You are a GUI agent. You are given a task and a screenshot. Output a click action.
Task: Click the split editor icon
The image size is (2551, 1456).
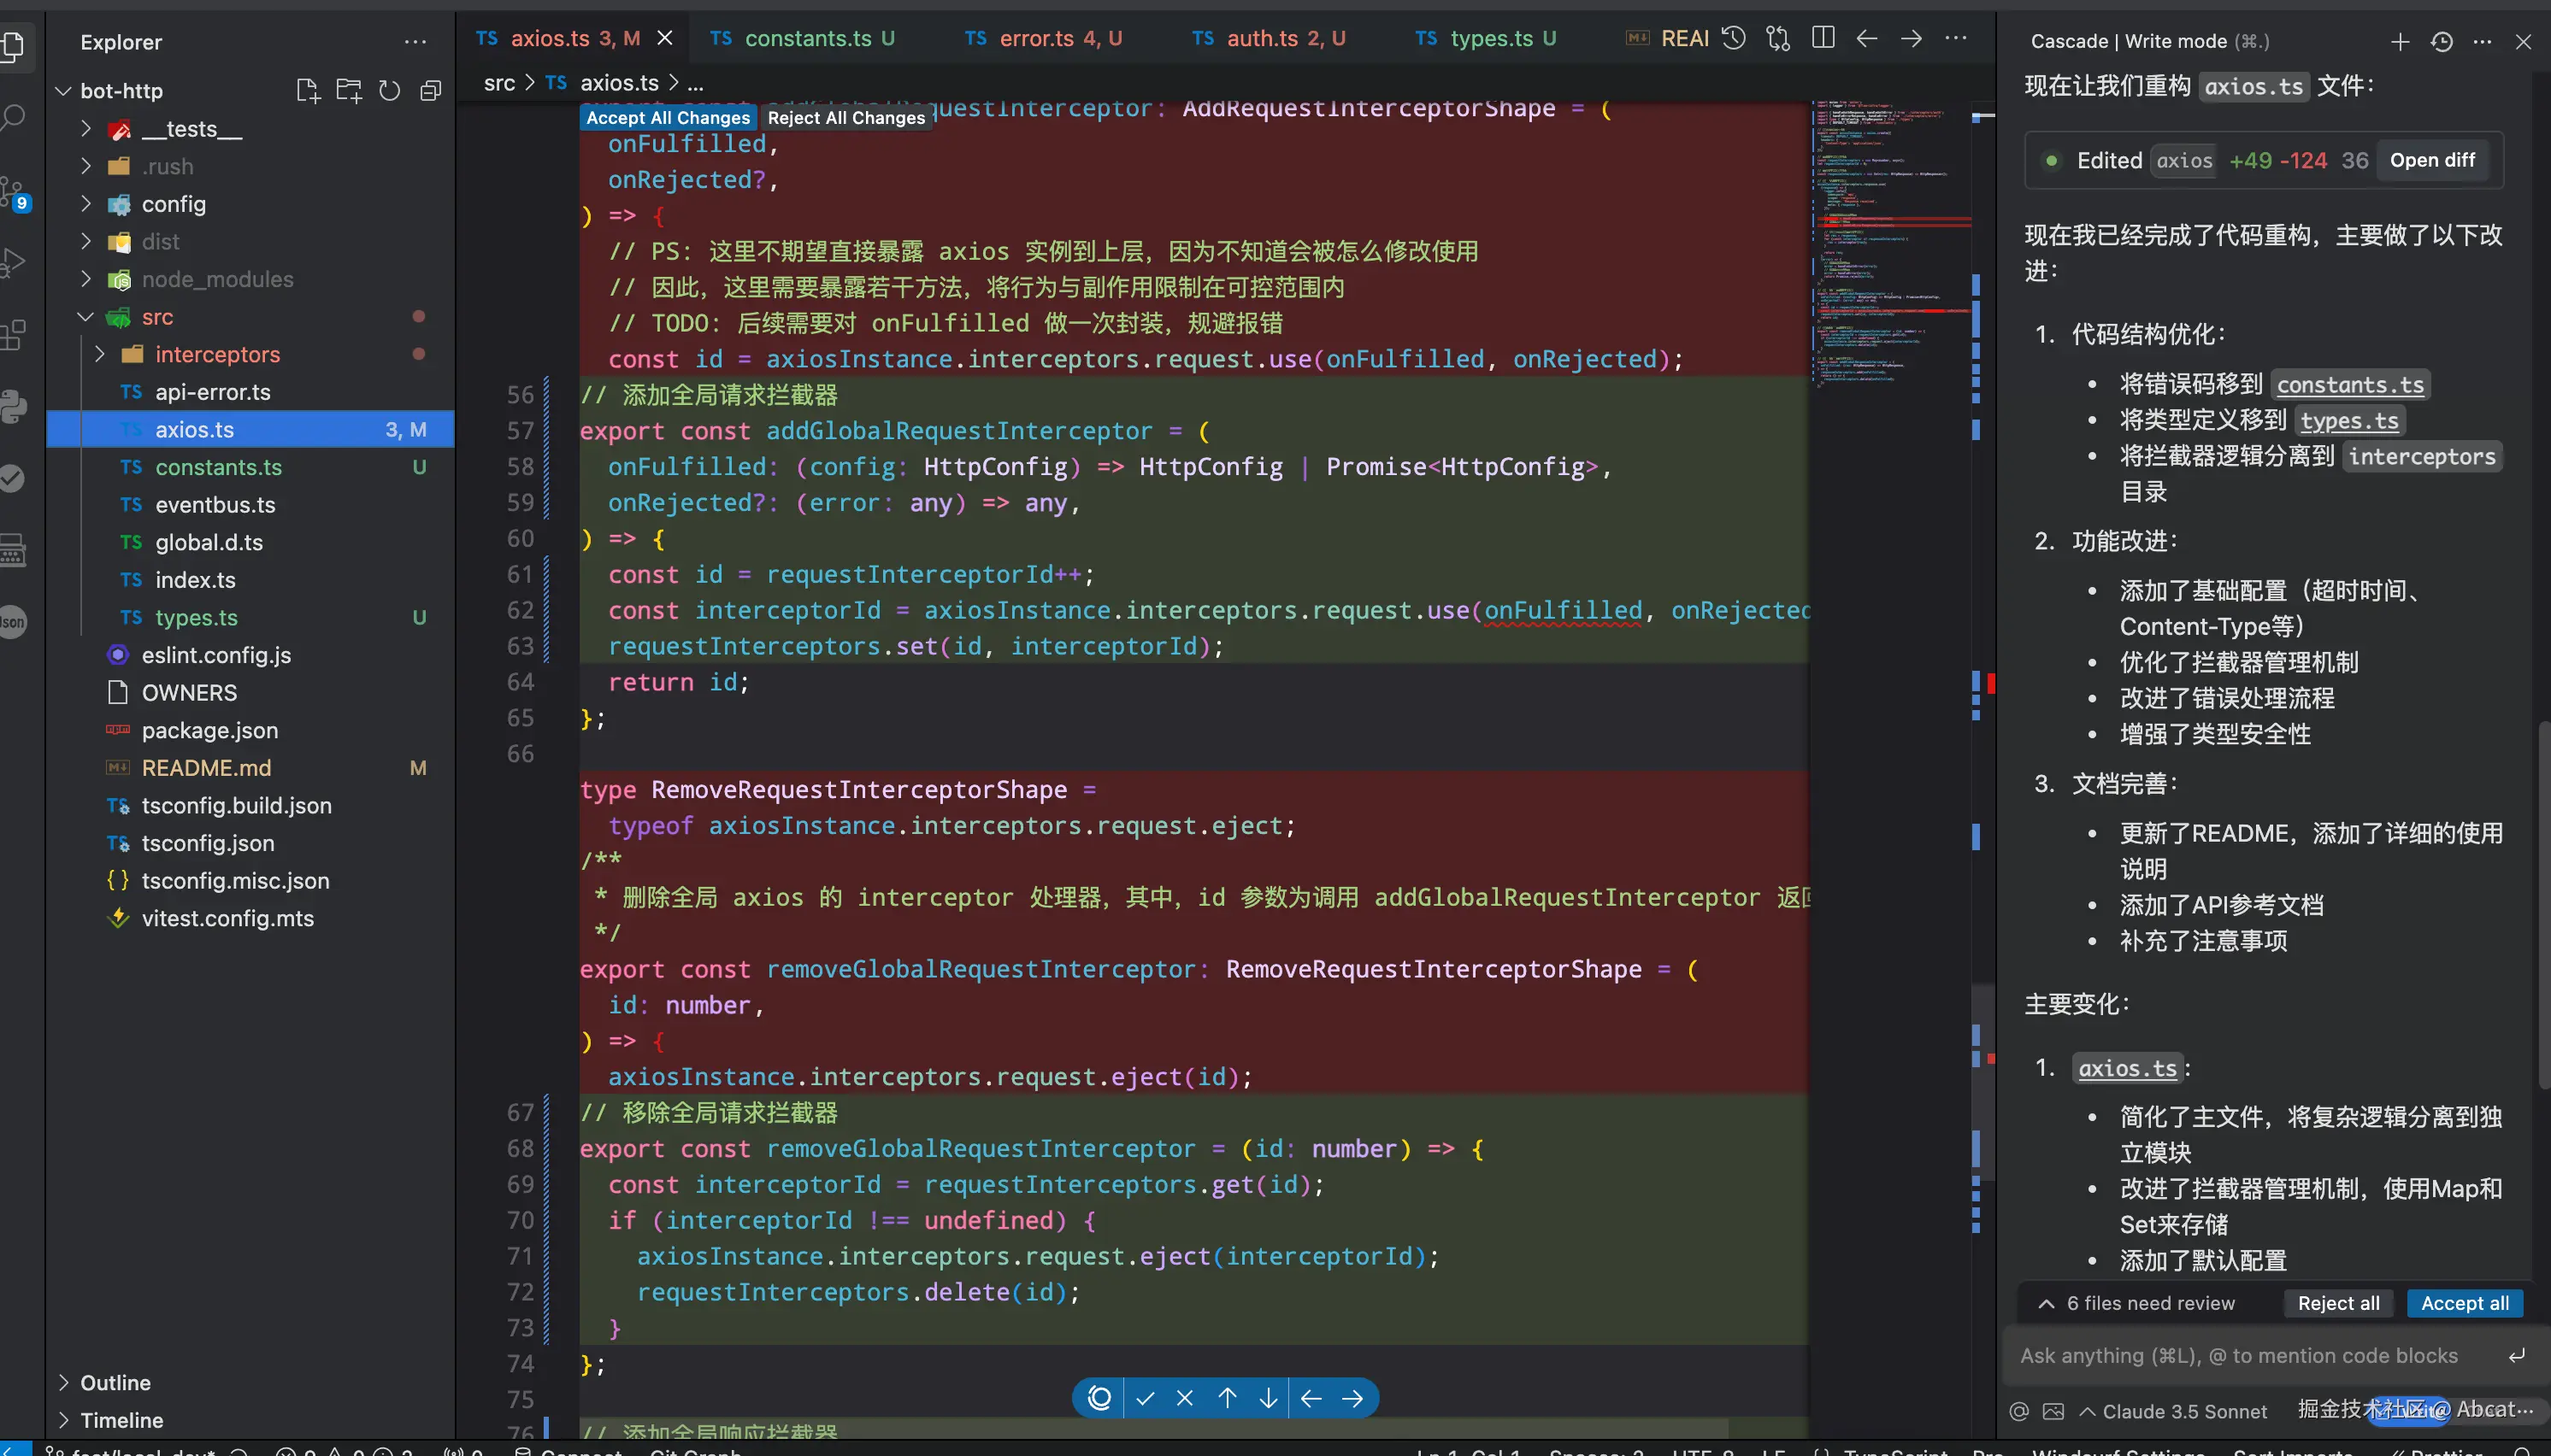(x=1823, y=38)
